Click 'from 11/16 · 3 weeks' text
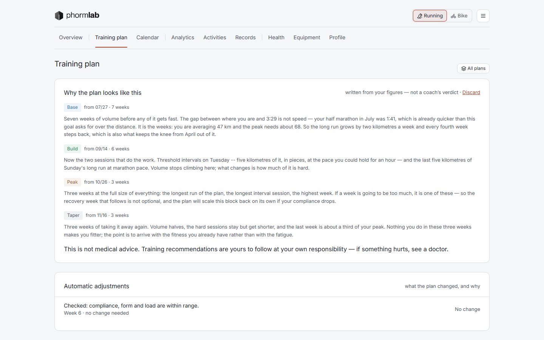544x340 pixels. click(107, 215)
